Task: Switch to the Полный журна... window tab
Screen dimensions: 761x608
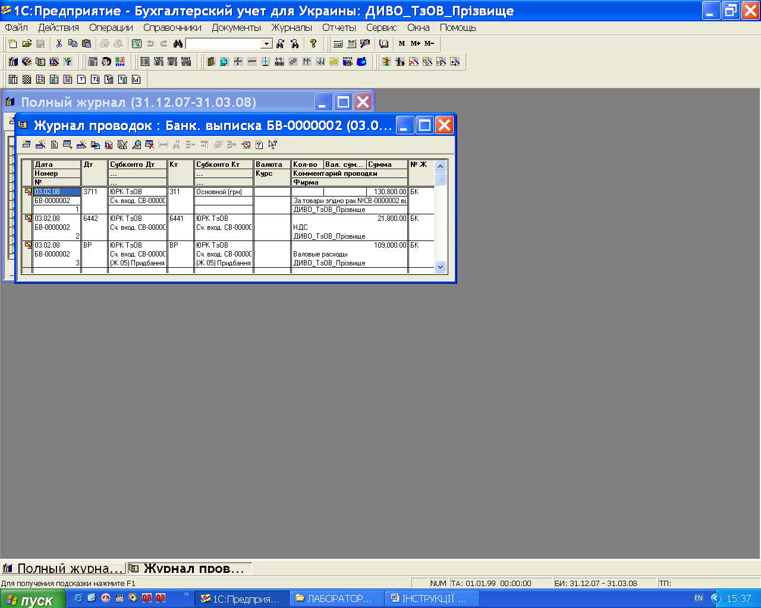Action: (63, 568)
